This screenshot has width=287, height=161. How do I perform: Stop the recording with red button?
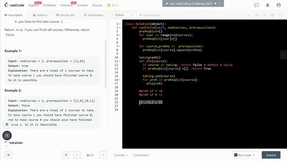(x=7, y=136)
